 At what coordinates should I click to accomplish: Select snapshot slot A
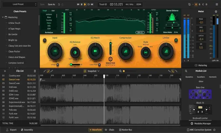tap(196, 4)
